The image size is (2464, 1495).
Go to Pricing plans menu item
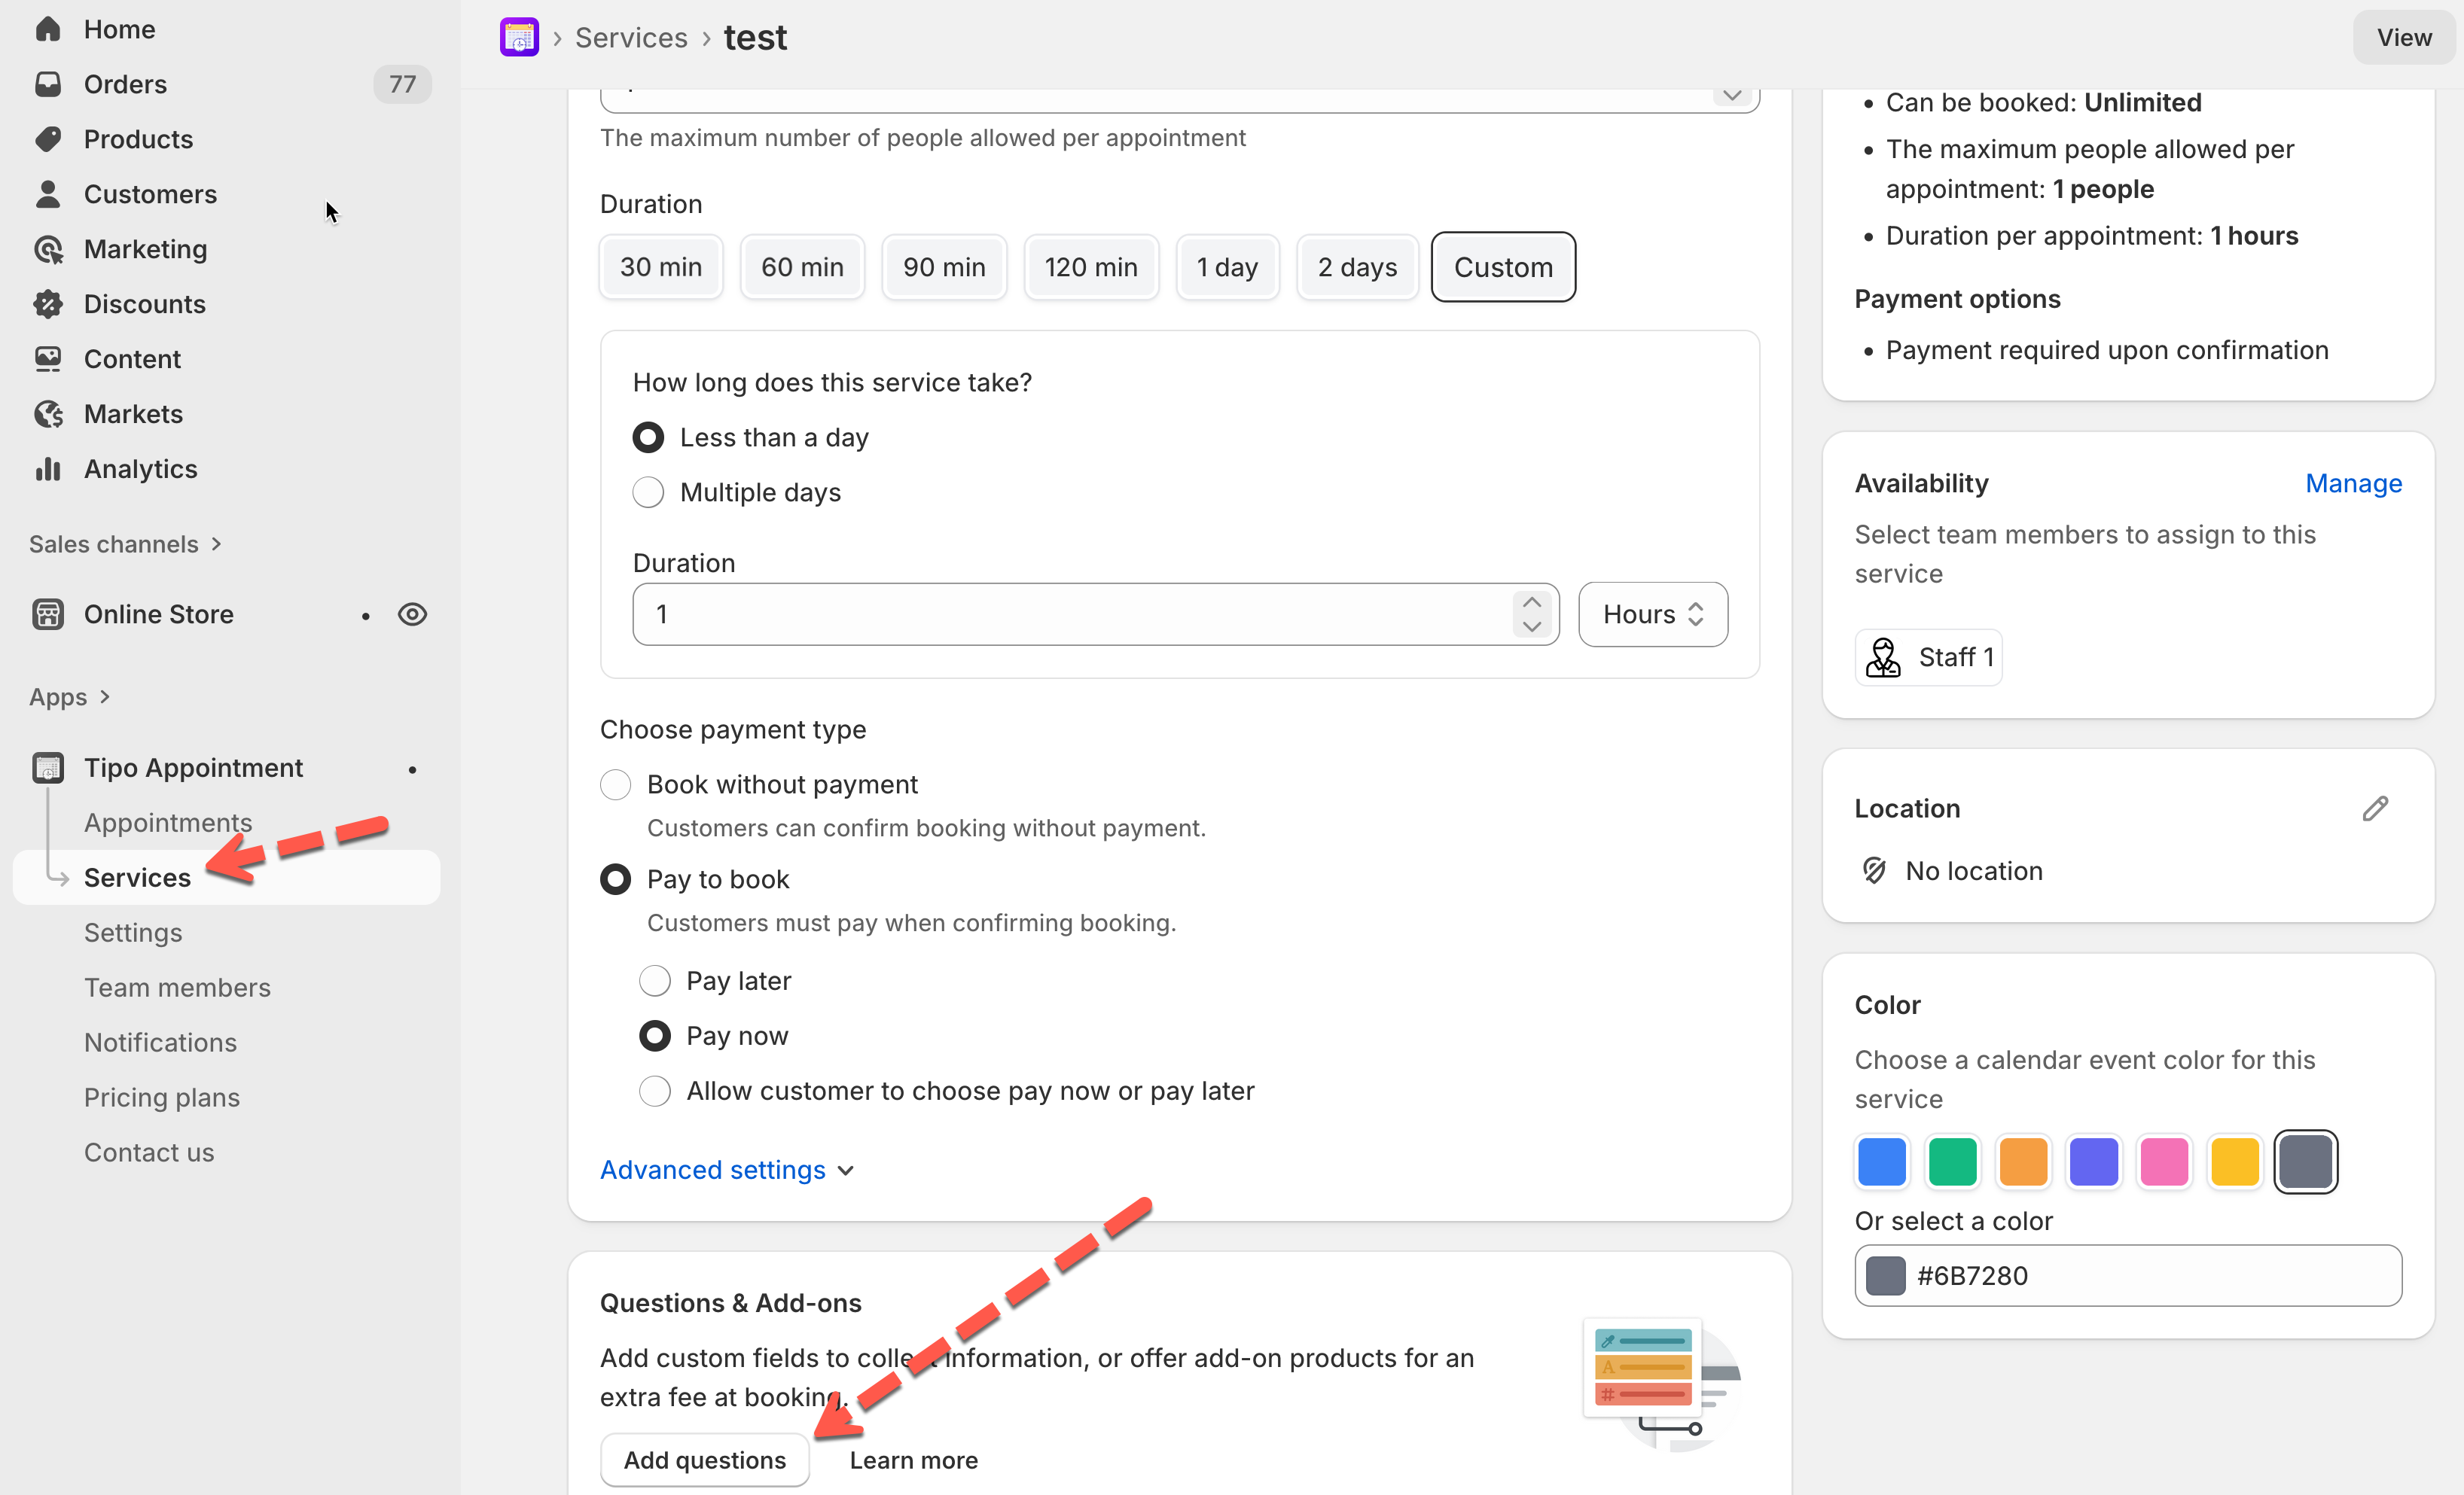162,1098
